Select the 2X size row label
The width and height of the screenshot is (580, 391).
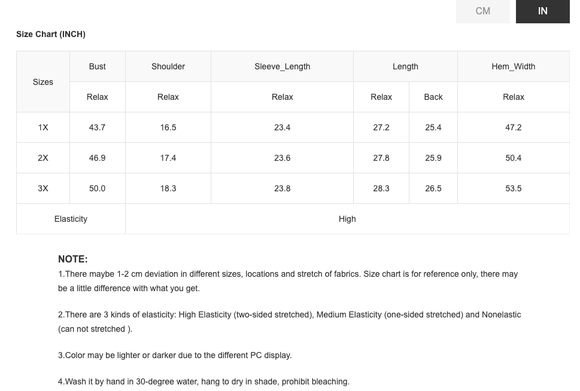click(43, 158)
